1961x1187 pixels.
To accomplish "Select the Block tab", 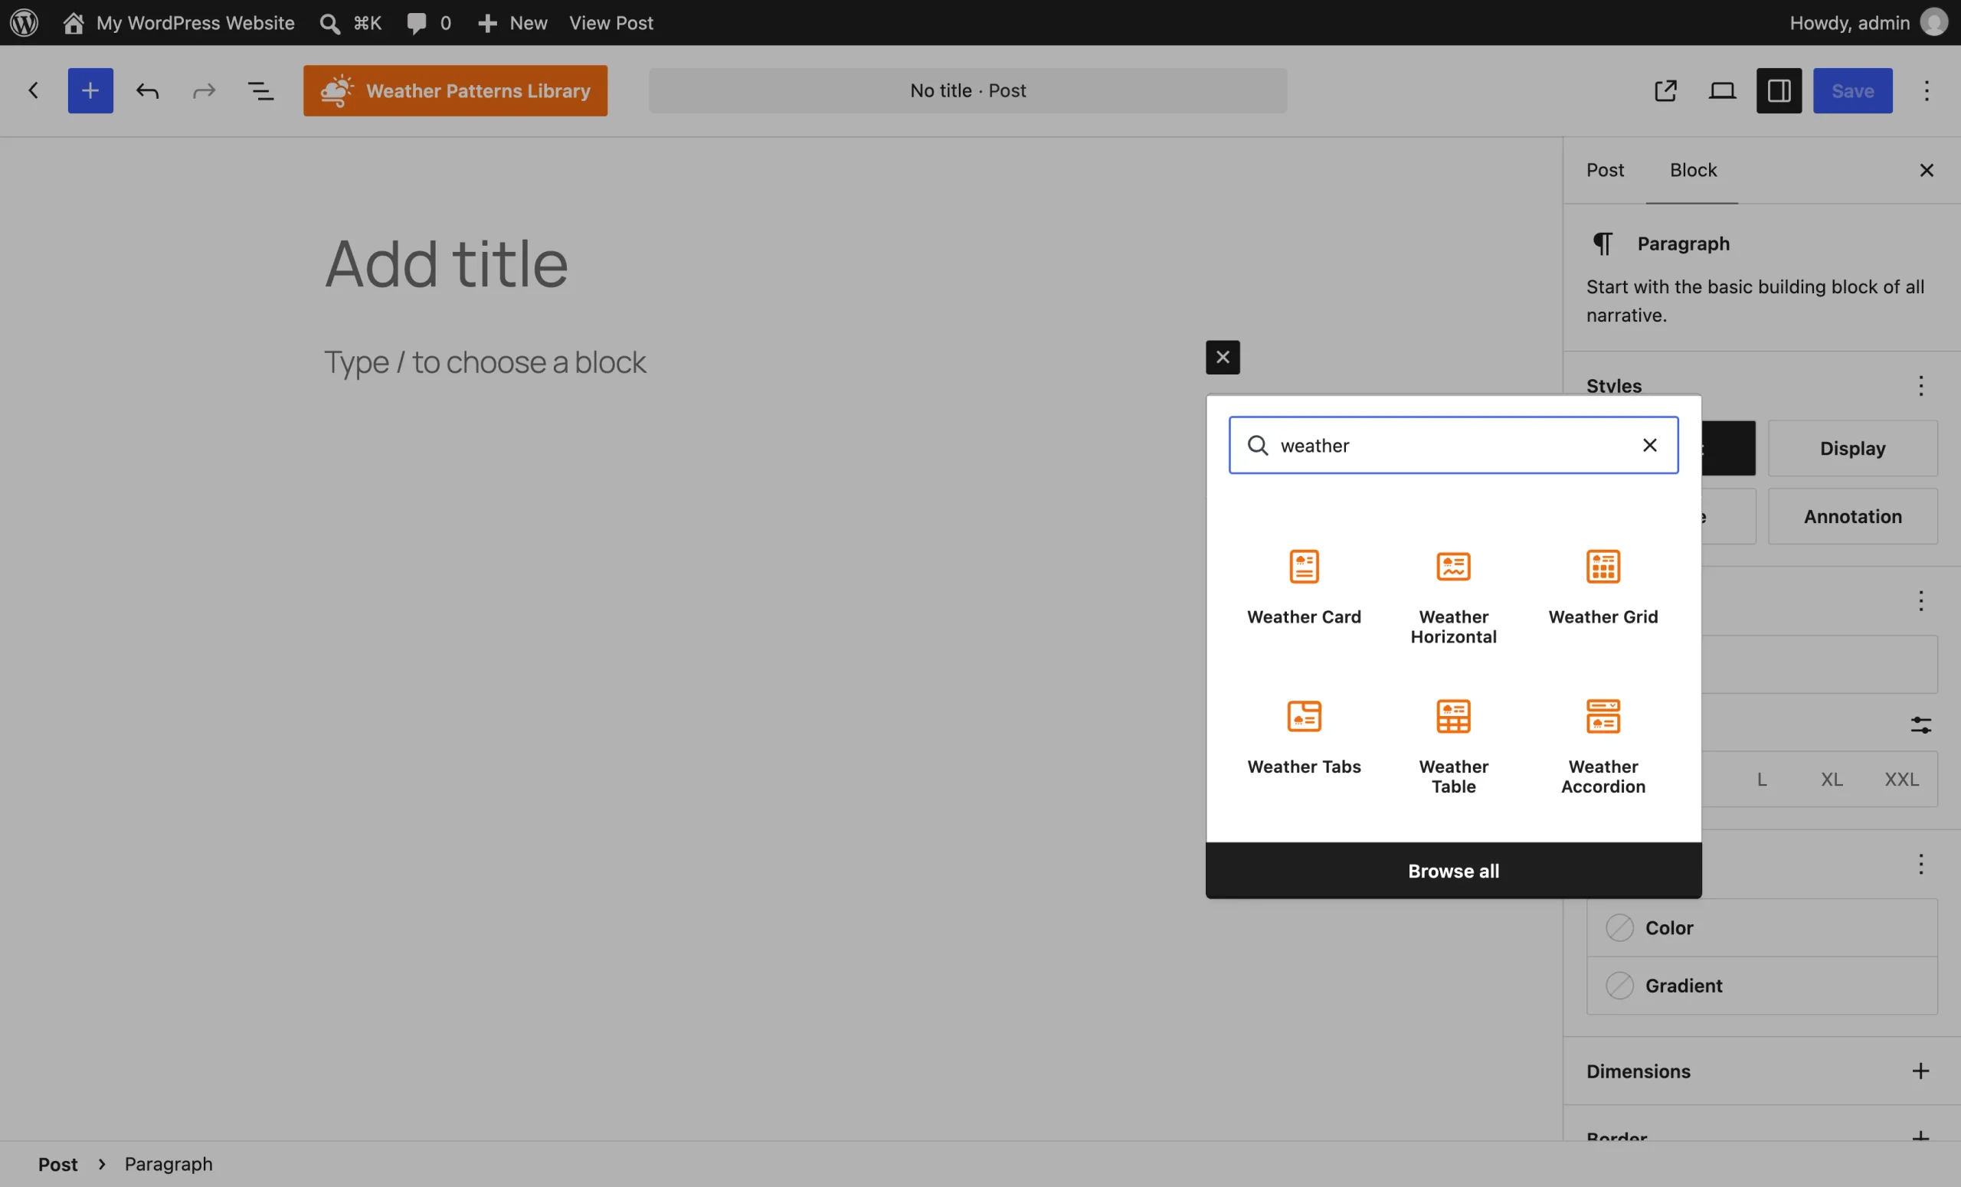I will point(1693,170).
